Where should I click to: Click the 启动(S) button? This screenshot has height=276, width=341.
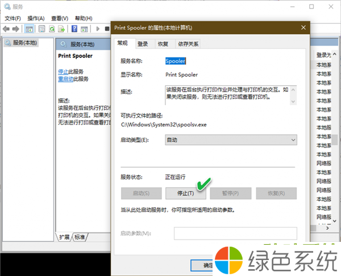coord(141,193)
